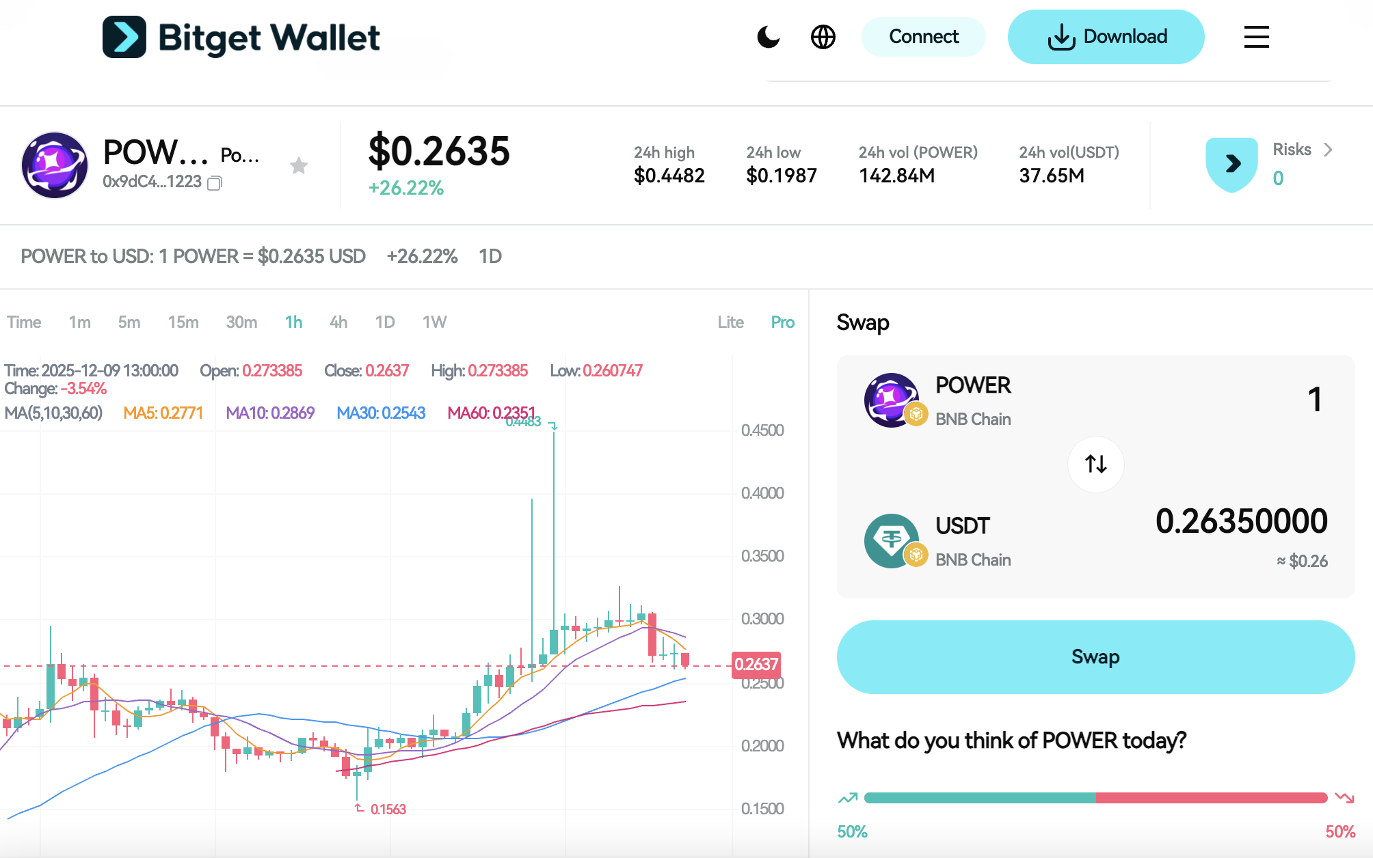The image size is (1373, 858).
Task: Copy the 0x9dC4...1223 contract address
Action: 214,183
